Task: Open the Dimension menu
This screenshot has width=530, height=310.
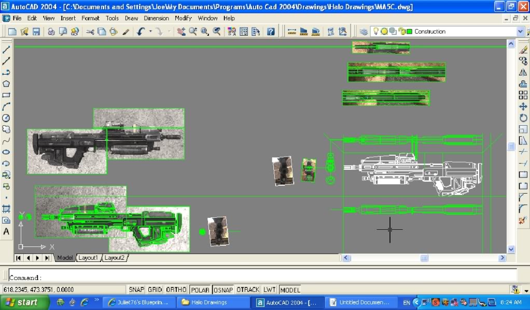Action: tap(156, 18)
